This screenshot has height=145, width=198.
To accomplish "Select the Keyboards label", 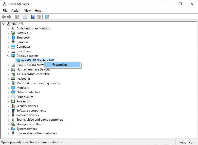I will [x=23, y=79].
